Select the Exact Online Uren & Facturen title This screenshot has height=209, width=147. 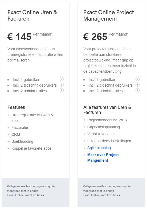[x=32, y=16]
